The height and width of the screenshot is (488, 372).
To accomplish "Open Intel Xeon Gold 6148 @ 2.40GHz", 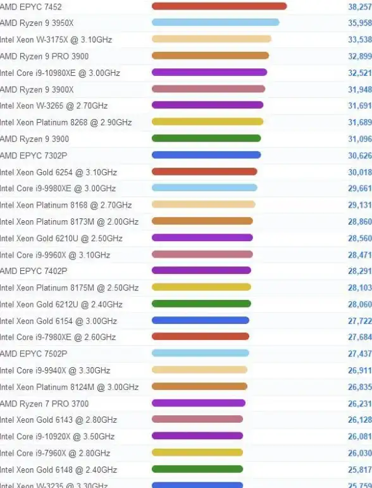I will tap(58, 470).
